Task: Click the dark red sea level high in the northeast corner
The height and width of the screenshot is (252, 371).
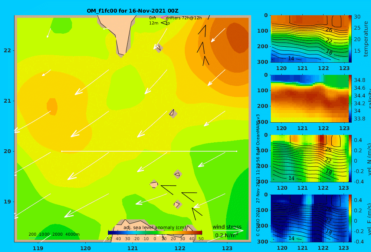Action: [237, 37]
